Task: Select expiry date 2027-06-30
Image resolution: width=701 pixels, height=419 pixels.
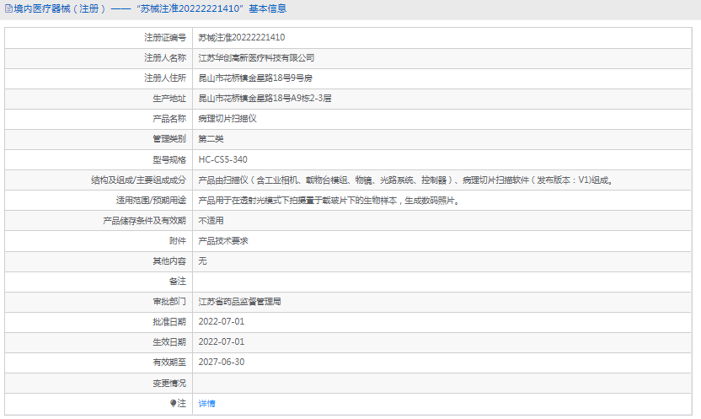Action: point(222,363)
